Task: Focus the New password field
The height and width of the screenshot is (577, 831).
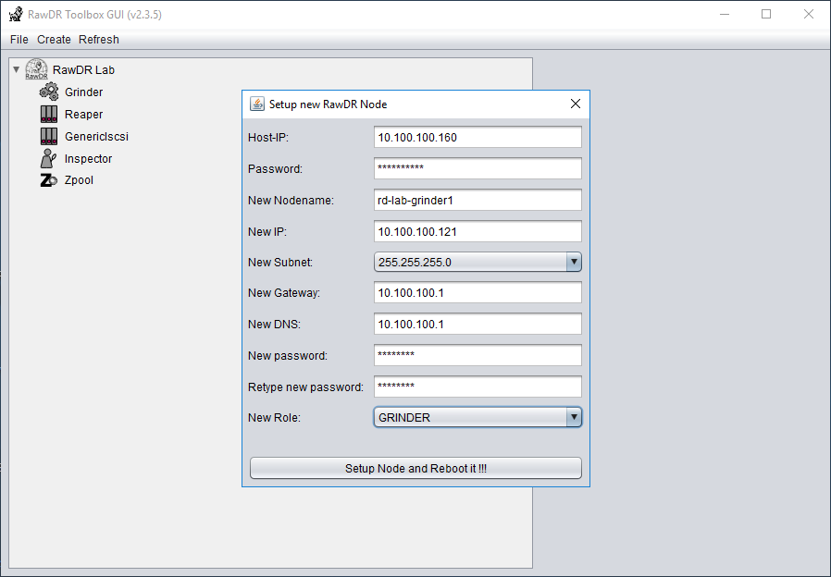Action: click(478, 355)
